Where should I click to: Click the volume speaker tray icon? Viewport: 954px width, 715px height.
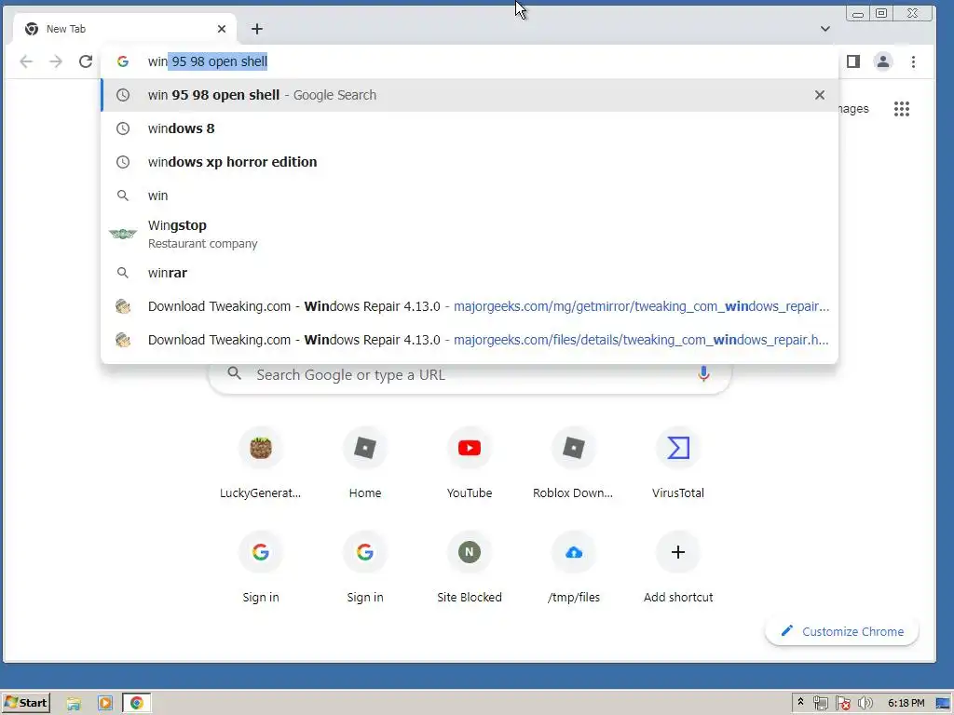865,704
